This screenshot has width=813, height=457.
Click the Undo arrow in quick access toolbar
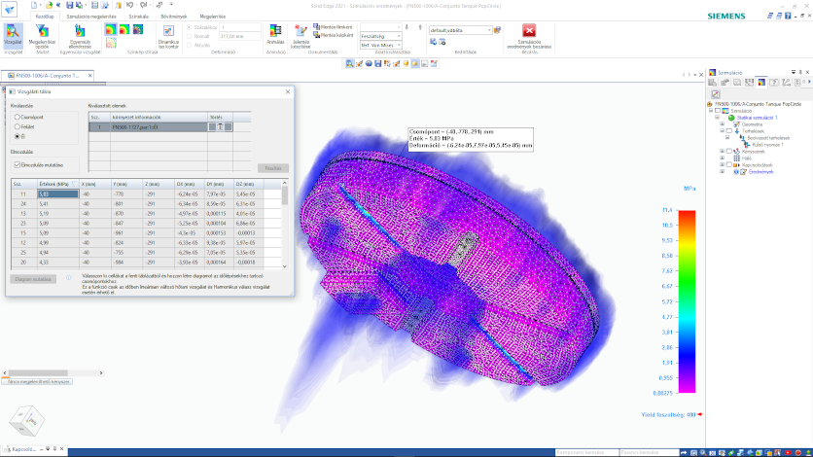coord(129,5)
